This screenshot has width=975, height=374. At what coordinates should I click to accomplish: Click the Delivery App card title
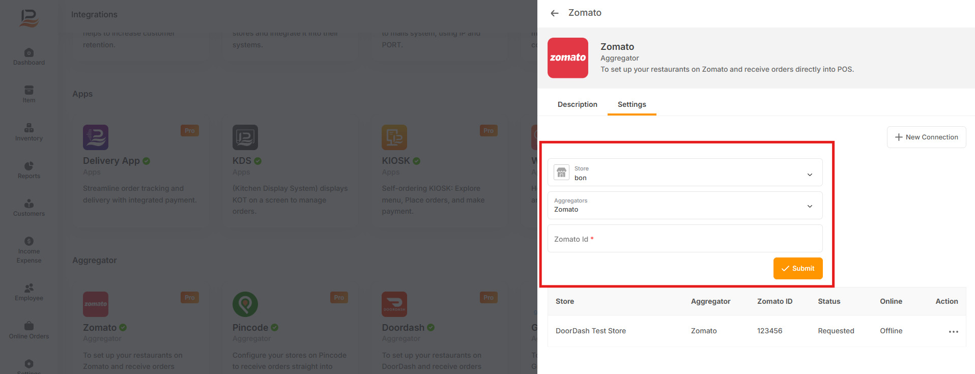click(x=111, y=161)
